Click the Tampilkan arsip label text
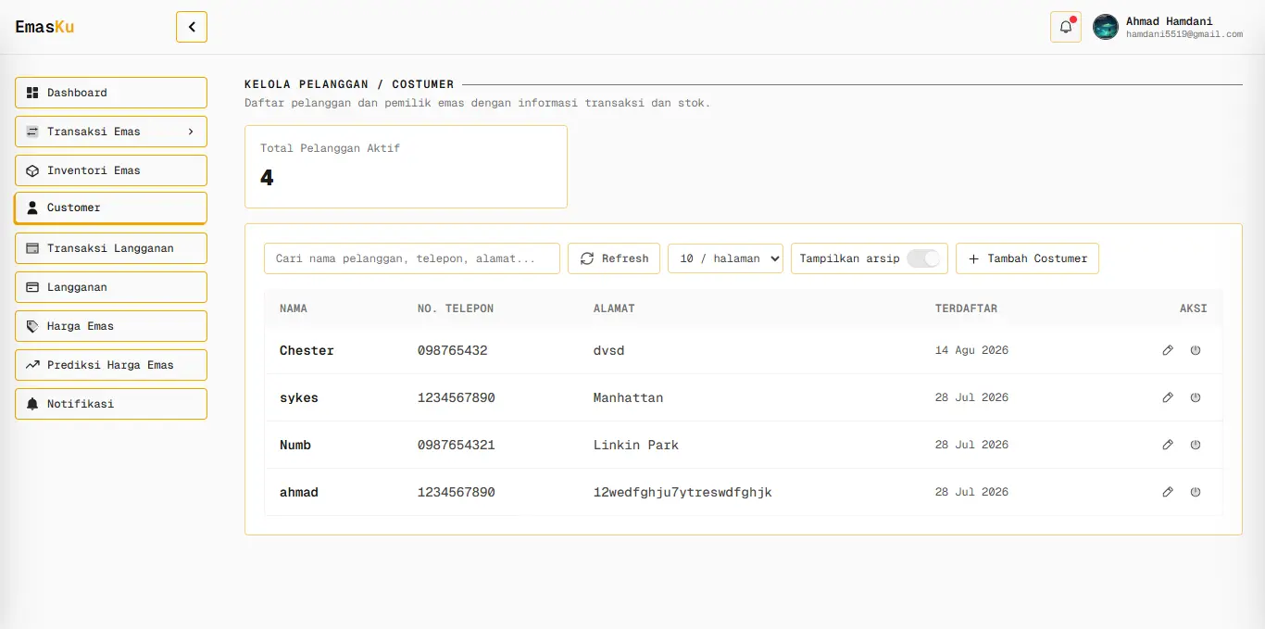The height and width of the screenshot is (629, 1265). tap(850, 258)
